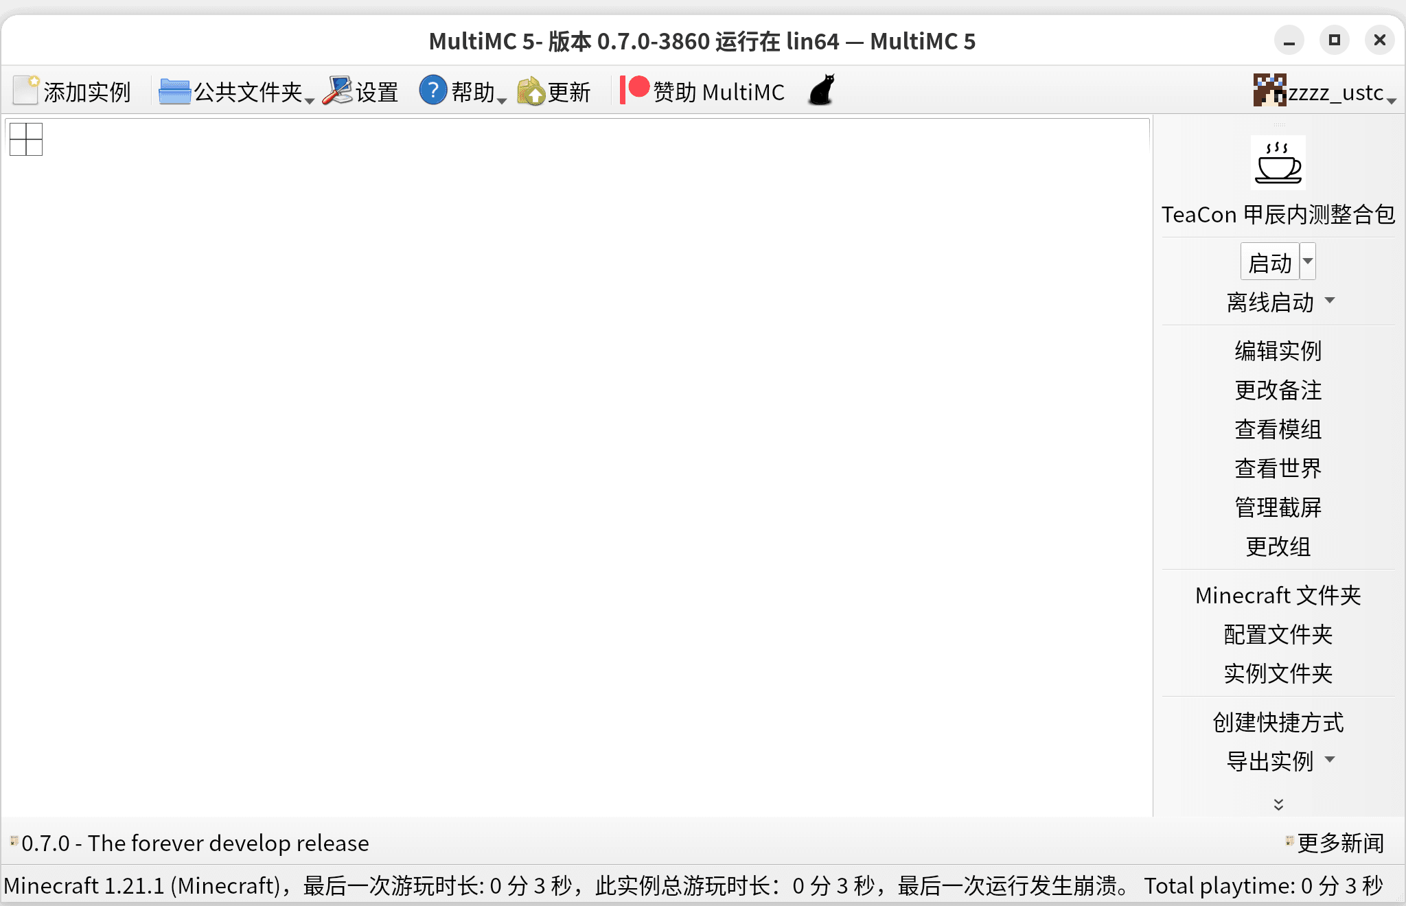Click the TeaCon 甲辰内测整合包 instance name

click(1278, 214)
